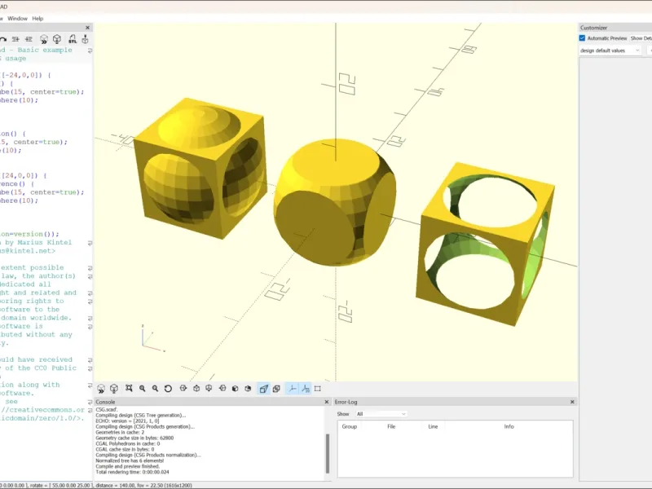Click the left cube-and-sphere union shape in the viewport
Viewport: 652px width, 489px height.
[200, 169]
